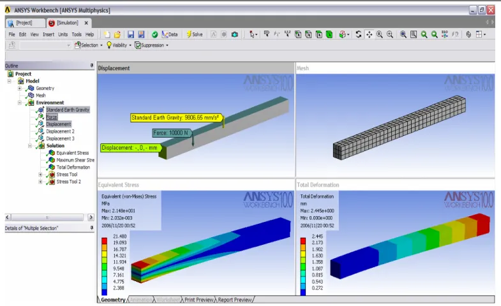
Task: Collapse the Environment tree node
Action: tap(20, 103)
